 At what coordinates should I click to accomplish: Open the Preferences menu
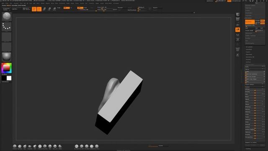[62, 3]
